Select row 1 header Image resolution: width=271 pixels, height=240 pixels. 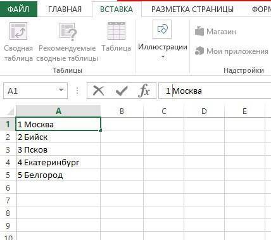(x=8, y=124)
